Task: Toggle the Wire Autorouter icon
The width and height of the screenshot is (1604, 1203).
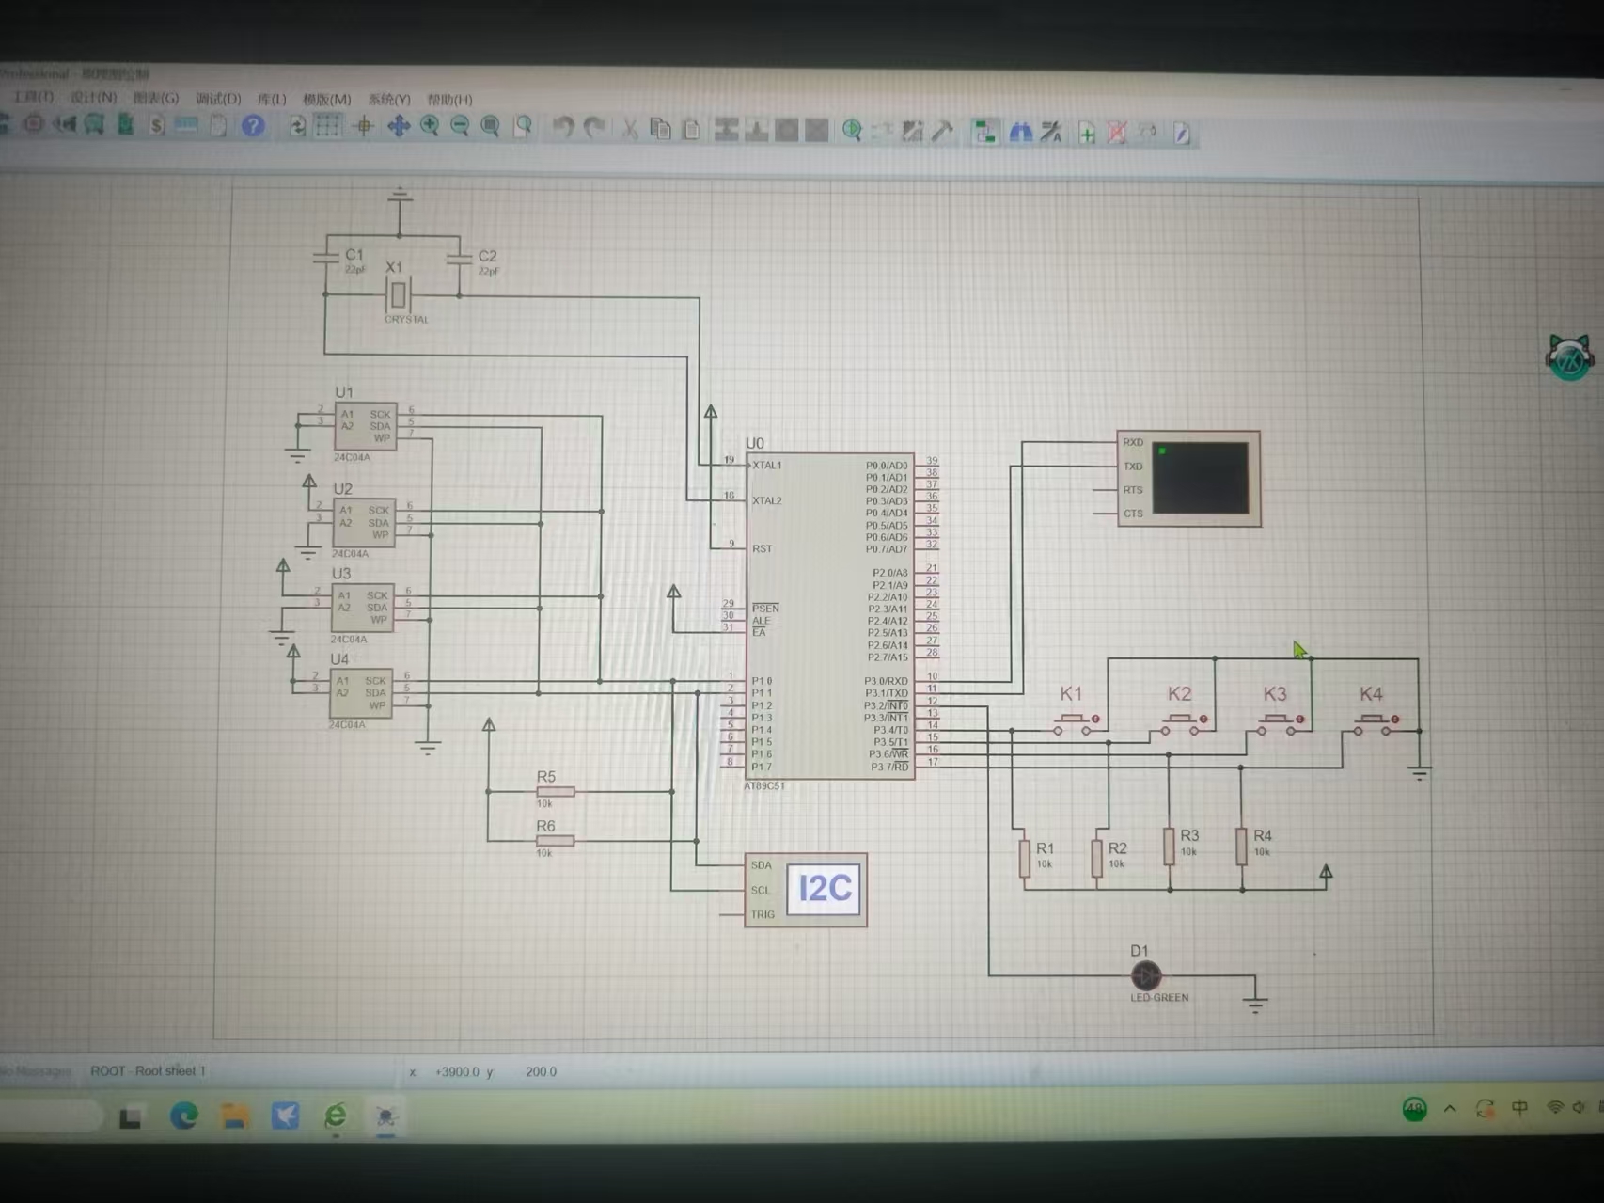Action: (x=984, y=133)
